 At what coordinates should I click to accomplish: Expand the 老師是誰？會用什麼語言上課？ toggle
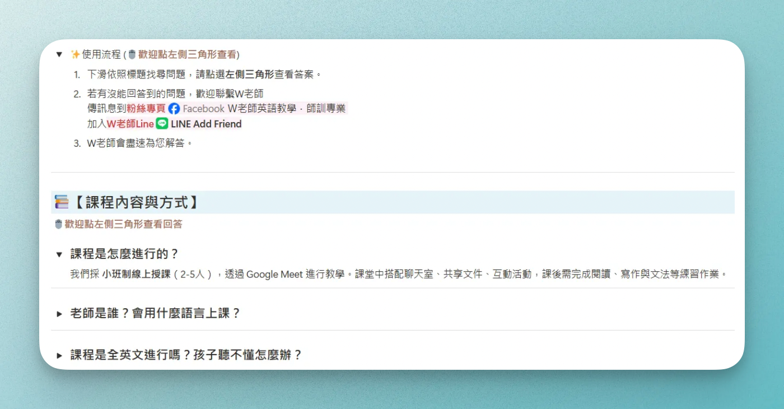tap(59, 314)
